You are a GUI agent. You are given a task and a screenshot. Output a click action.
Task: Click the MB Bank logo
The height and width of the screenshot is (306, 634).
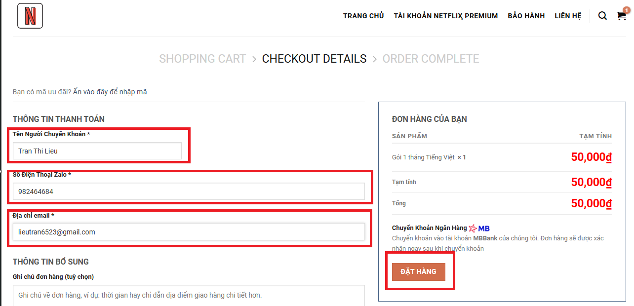pos(479,228)
